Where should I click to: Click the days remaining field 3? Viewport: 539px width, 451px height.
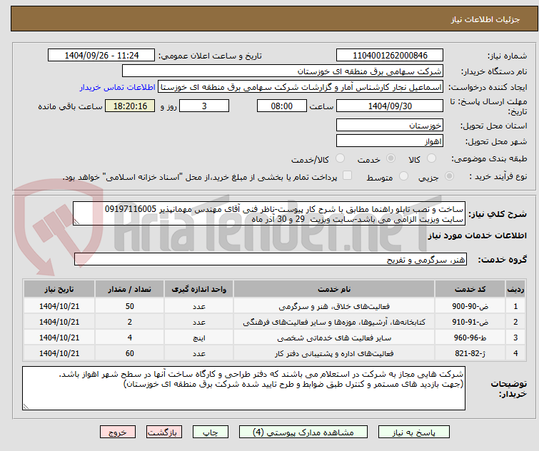(x=204, y=106)
